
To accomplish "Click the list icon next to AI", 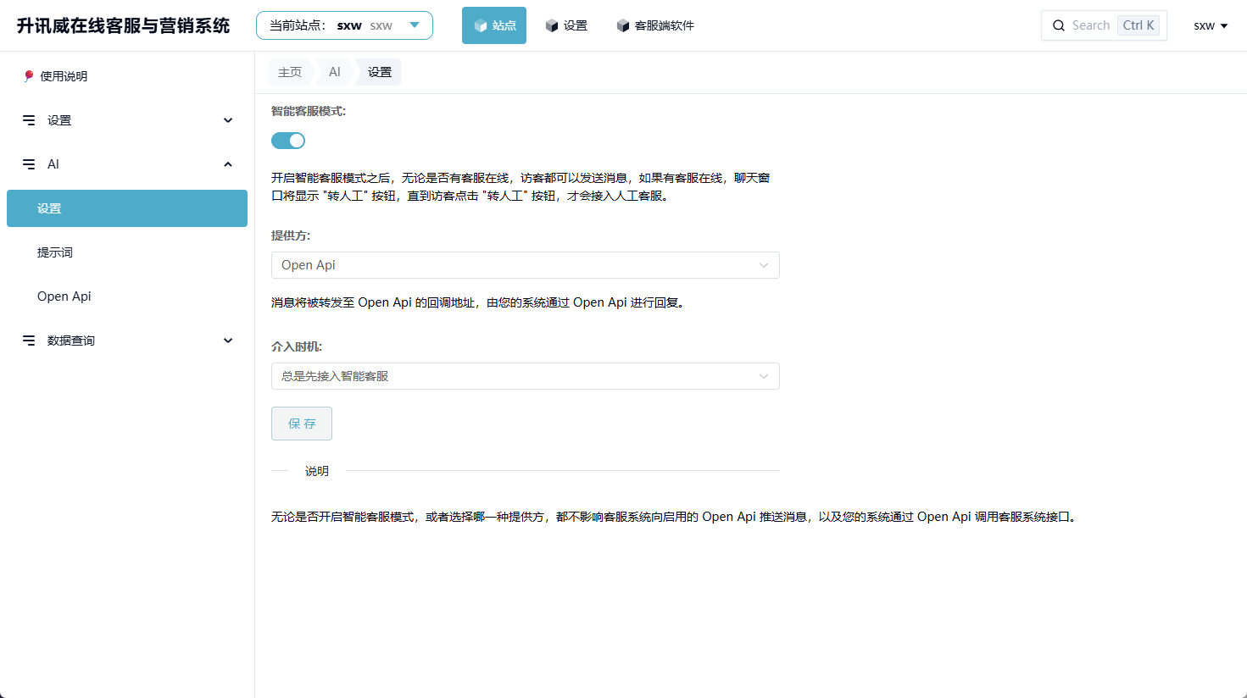I will coord(29,164).
